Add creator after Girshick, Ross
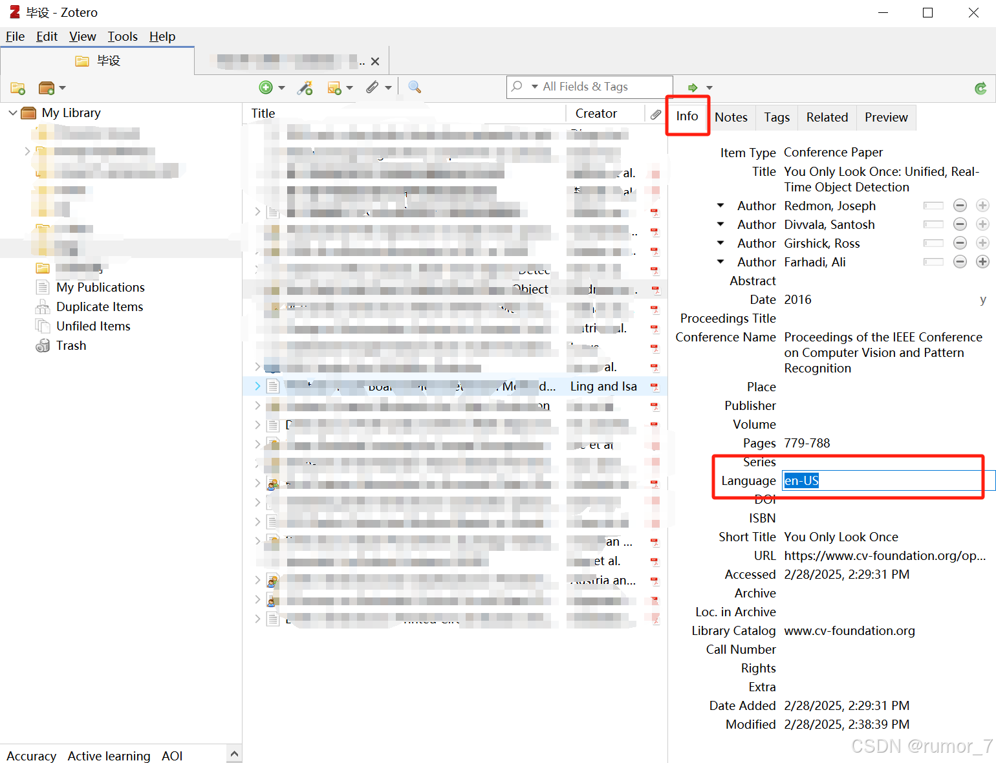Image resolution: width=996 pixels, height=763 pixels. tap(982, 243)
